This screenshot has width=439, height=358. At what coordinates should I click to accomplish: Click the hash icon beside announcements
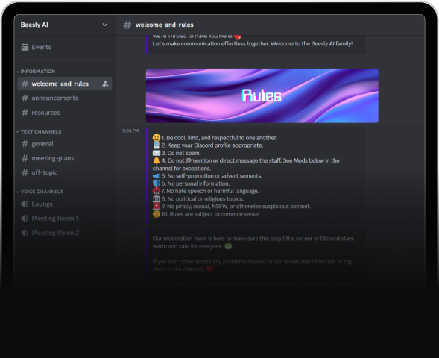(x=25, y=98)
